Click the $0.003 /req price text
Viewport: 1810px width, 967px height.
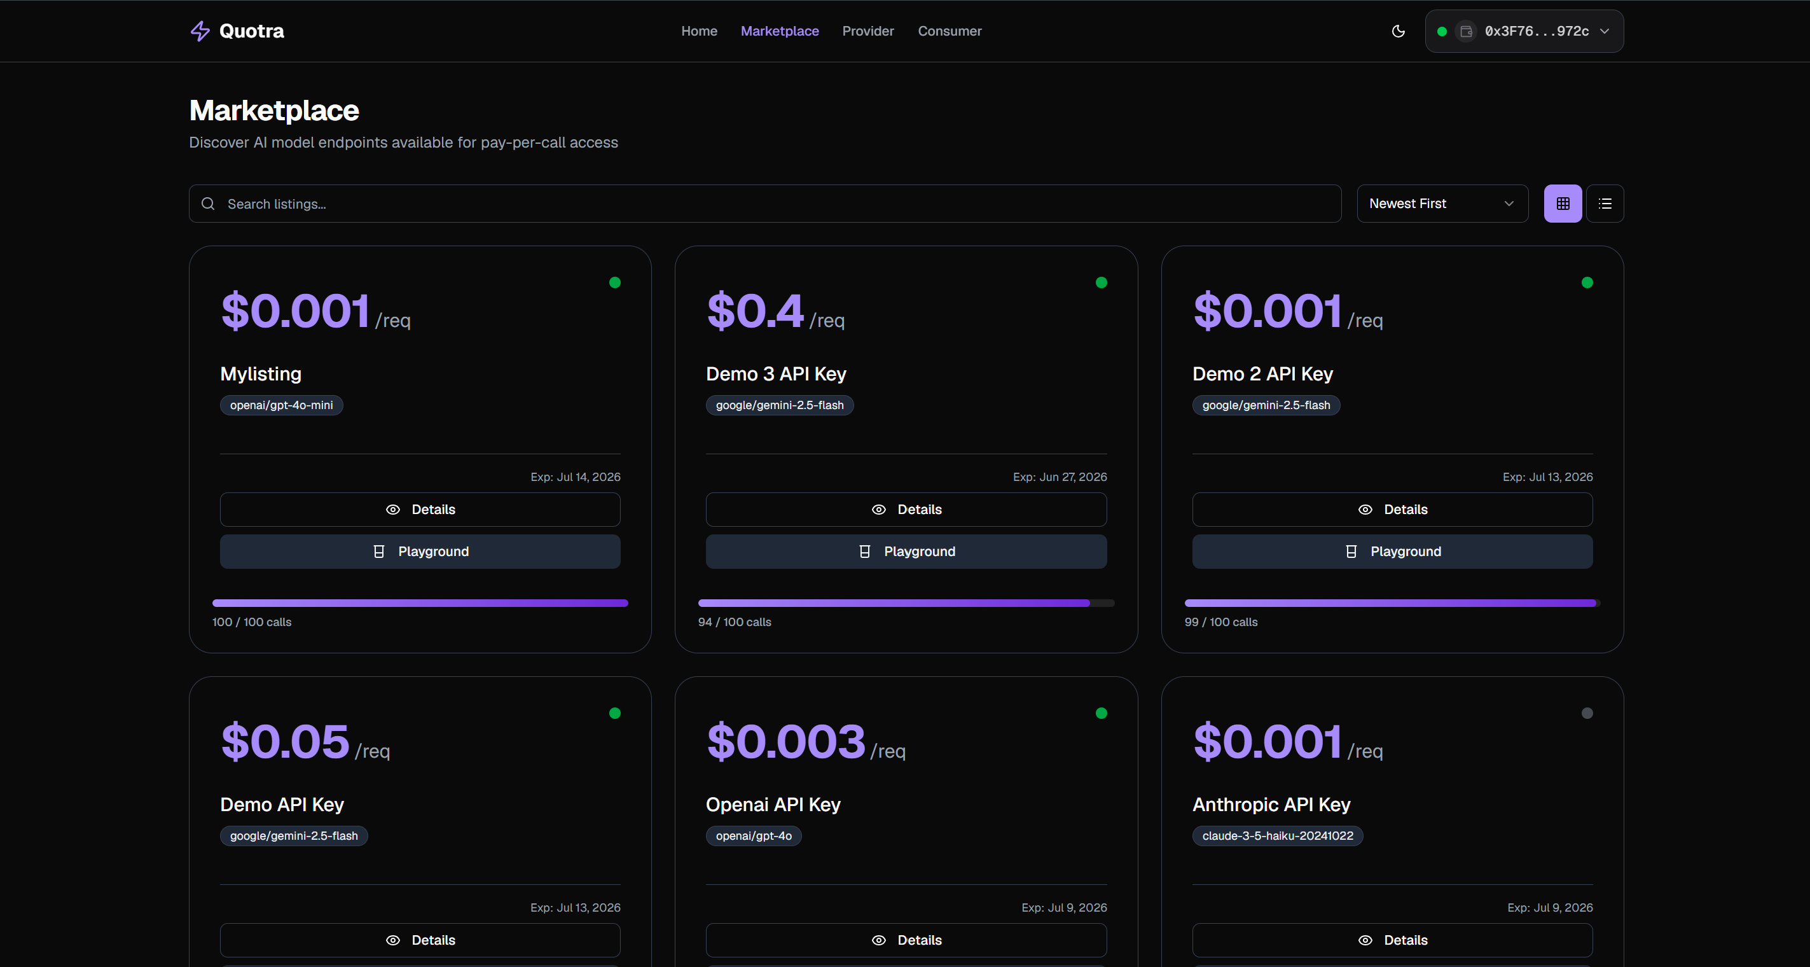point(806,742)
